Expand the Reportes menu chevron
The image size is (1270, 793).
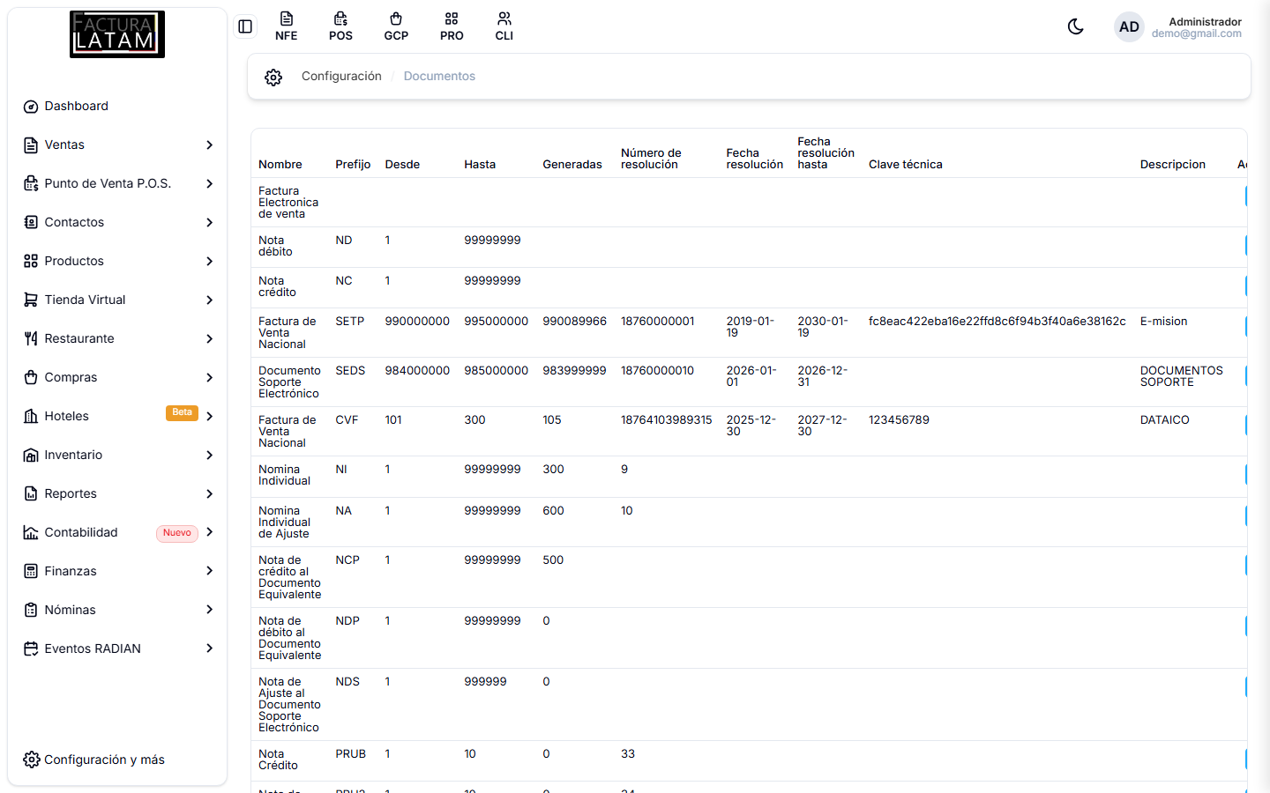[x=210, y=494]
